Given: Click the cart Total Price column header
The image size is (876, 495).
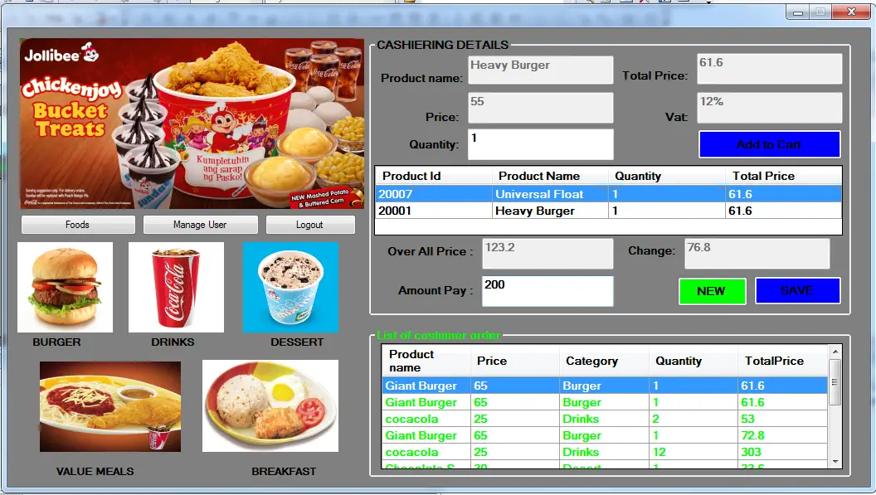Looking at the screenshot, I should coord(783,176).
